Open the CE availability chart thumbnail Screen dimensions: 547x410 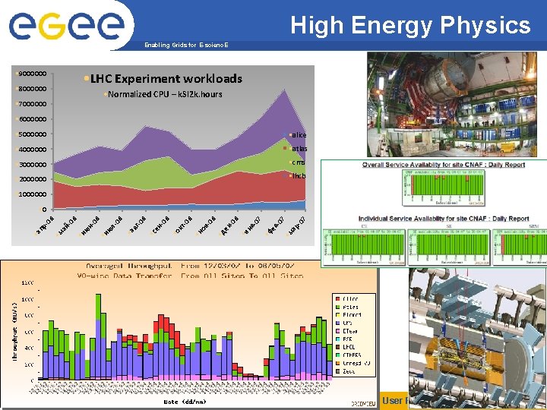(364, 248)
